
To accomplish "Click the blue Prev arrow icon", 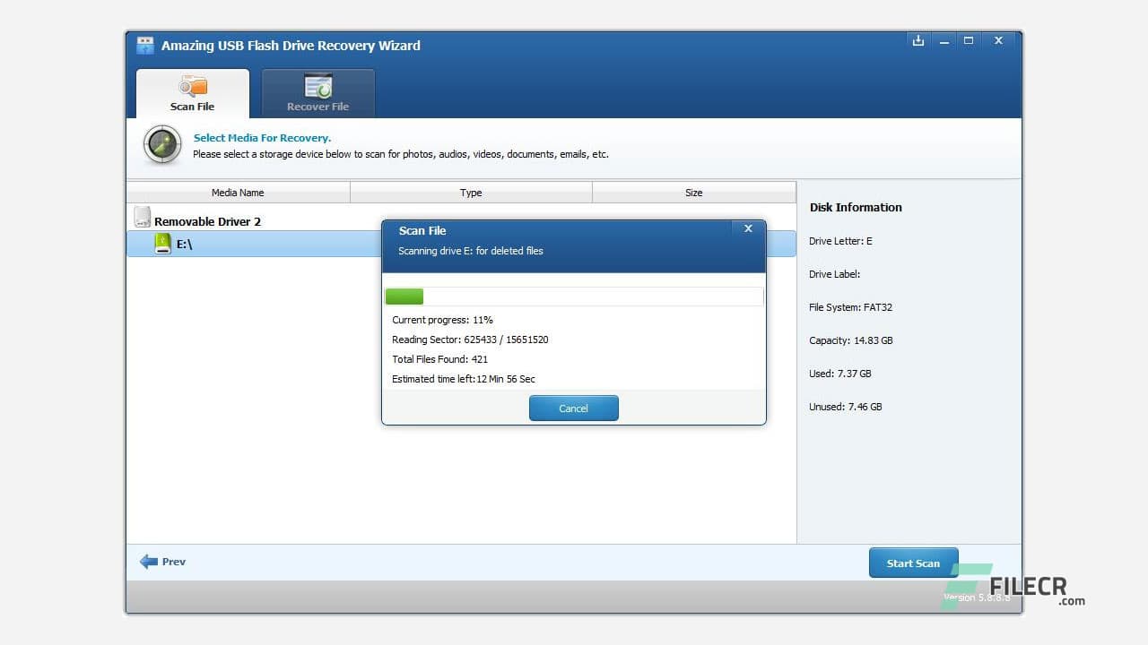I will [x=149, y=562].
